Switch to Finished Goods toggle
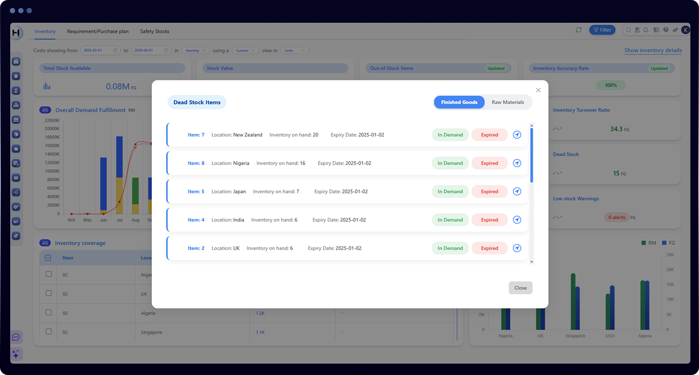This screenshot has width=699, height=375. (x=459, y=102)
